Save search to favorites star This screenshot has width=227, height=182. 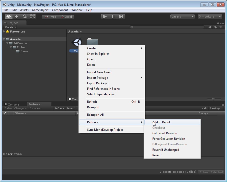click(x=221, y=27)
